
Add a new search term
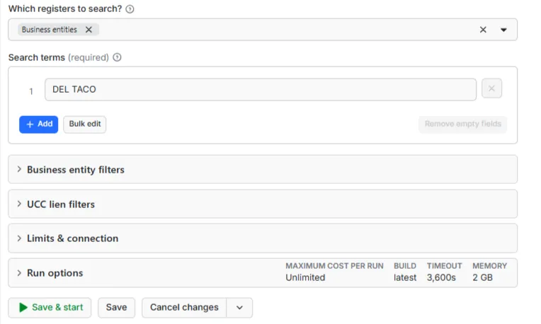click(39, 124)
